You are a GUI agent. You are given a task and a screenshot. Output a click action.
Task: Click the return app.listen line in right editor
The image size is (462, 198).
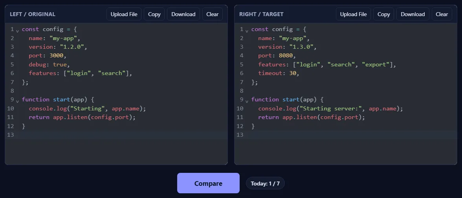tap(312, 117)
